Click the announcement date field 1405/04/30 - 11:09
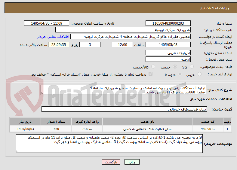Image resolution: width=237 pixels, height=170 pixels. [47, 23]
